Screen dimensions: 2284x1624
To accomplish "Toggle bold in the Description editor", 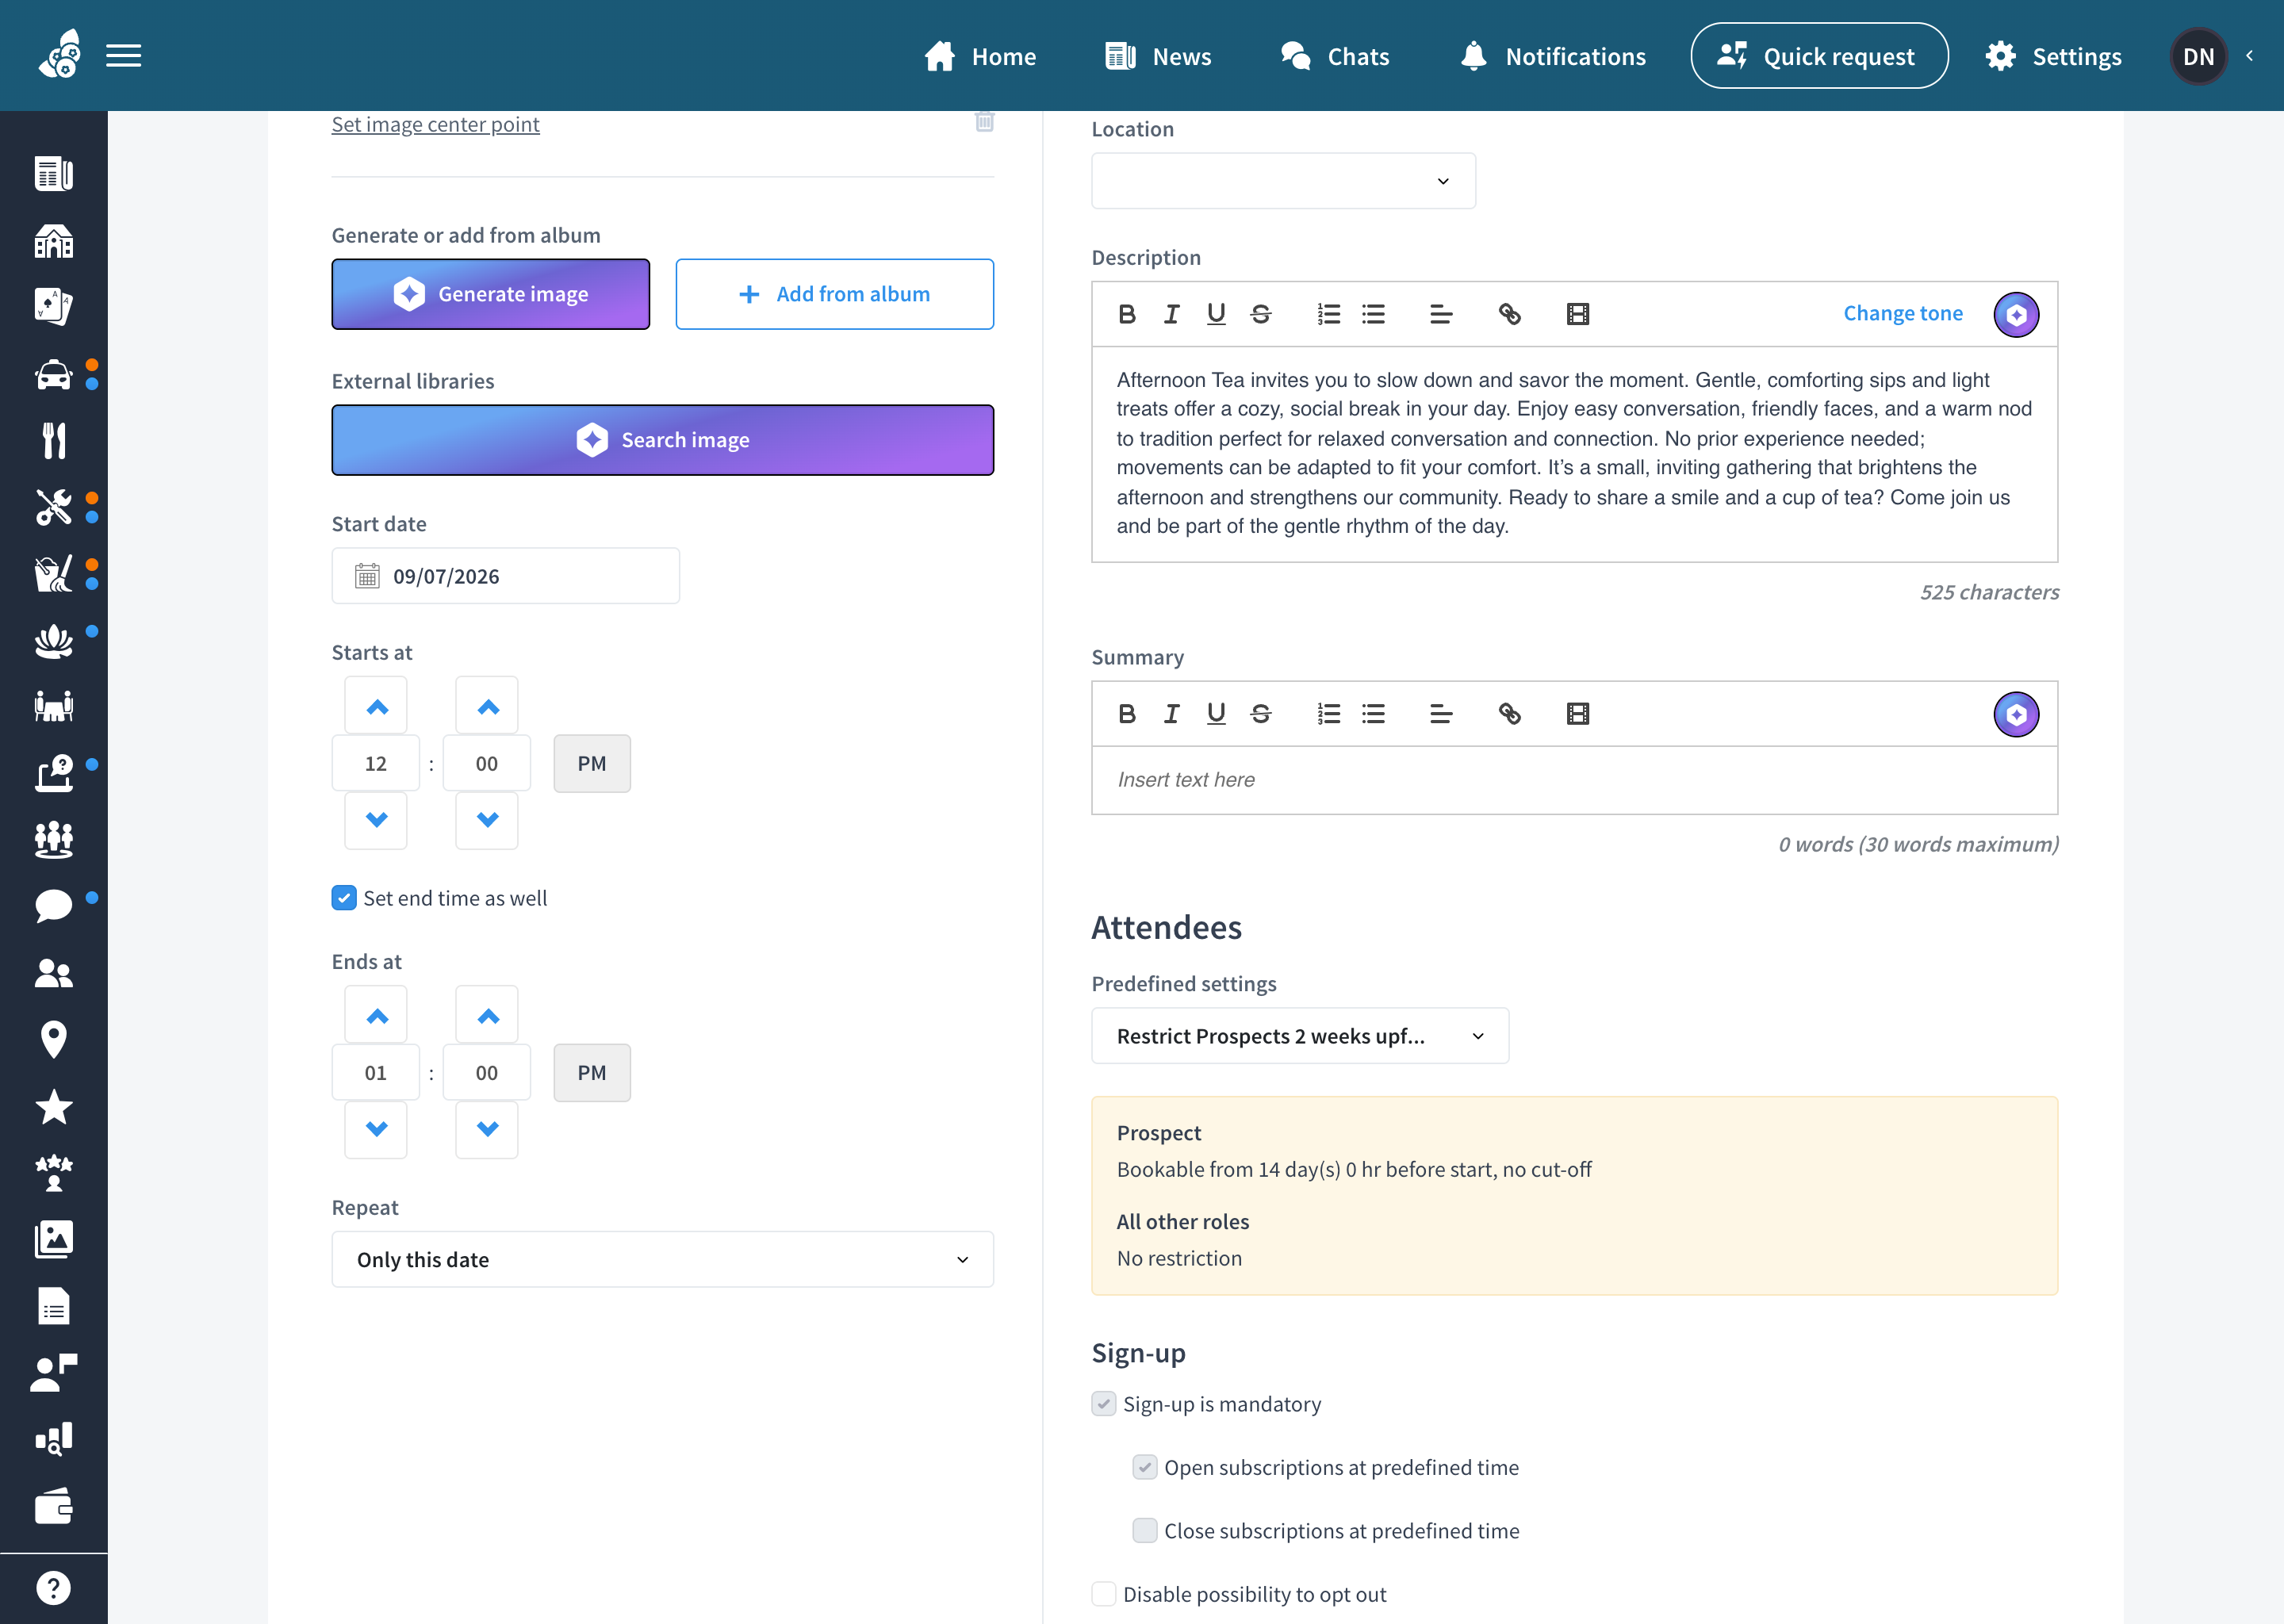I will pyautogui.click(x=1127, y=314).
